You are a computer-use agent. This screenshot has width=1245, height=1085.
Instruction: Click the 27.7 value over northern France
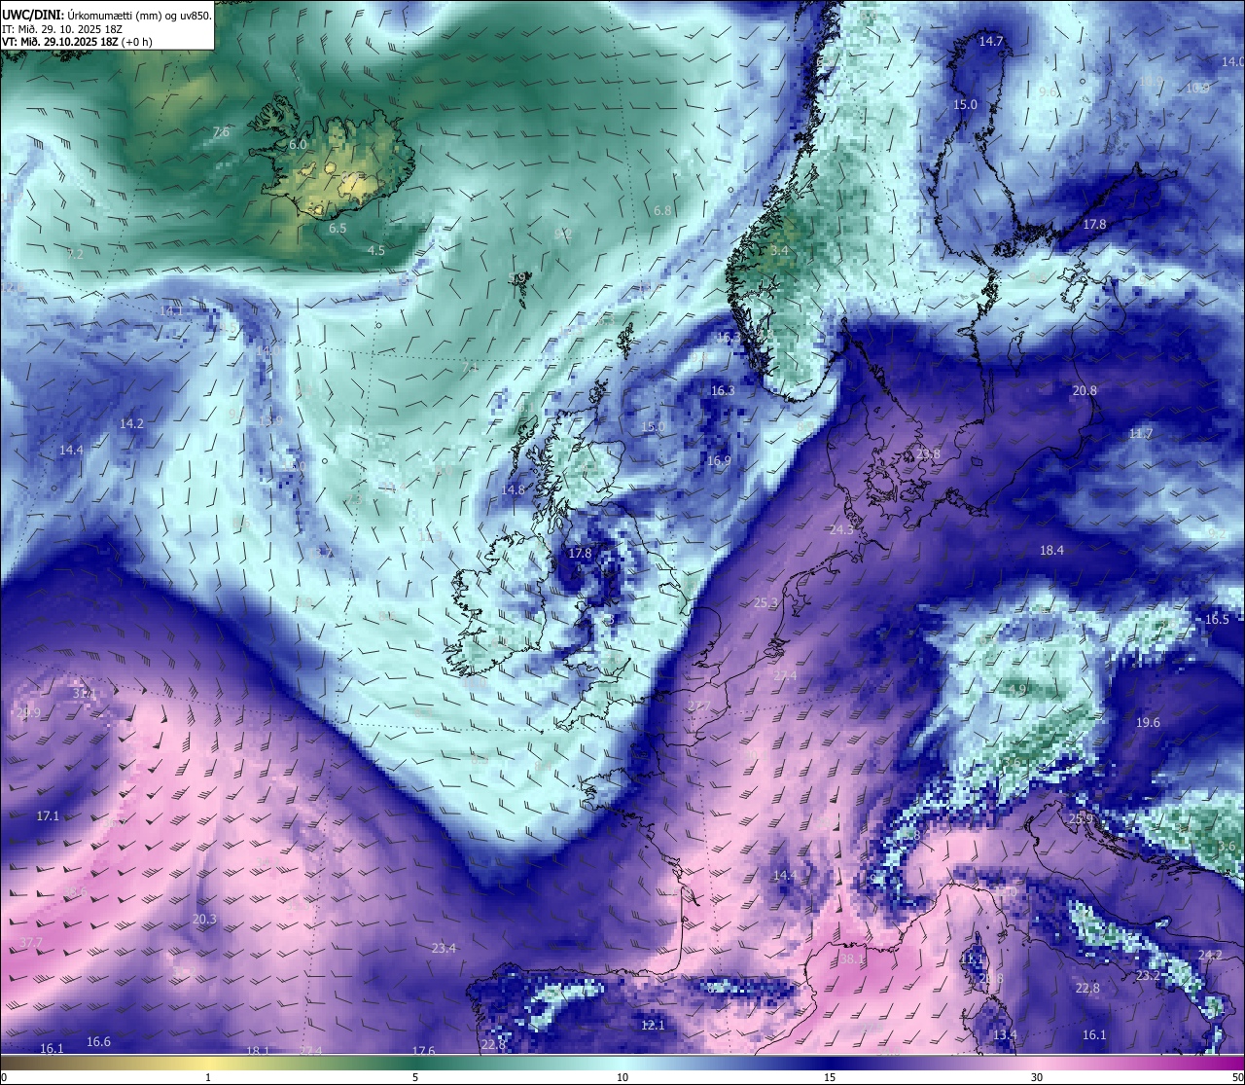(x=698, y=705)
